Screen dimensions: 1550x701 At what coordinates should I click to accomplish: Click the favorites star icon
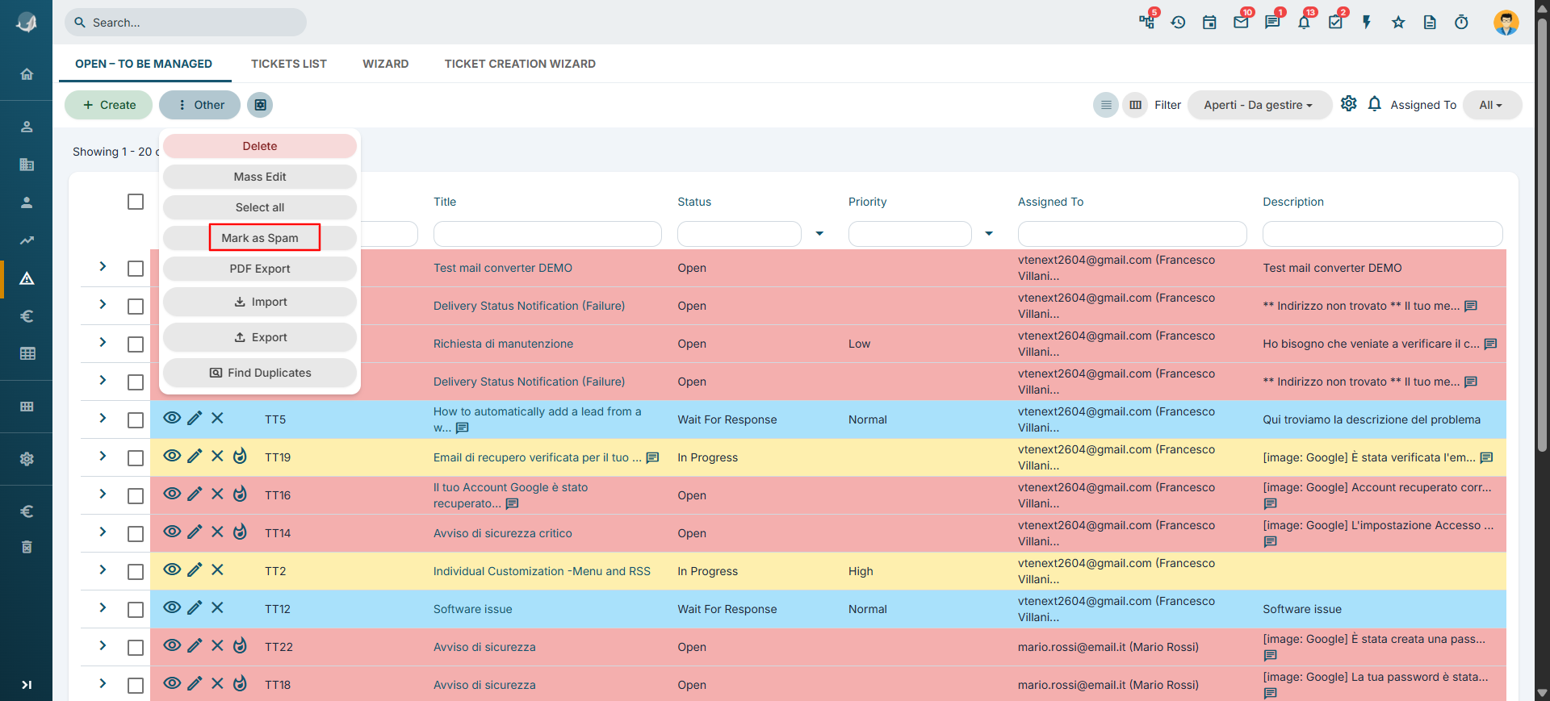(x=1398, y=23)
